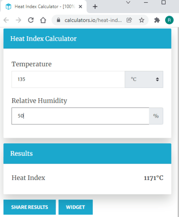The width and height of the screenshot is (179, 217).
Task: Open a new browser tab
Action: 95,6
